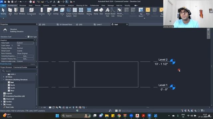Viewport: 213px width, 119px height.
Task: Select the Window tool
Action: coord(22,11)
